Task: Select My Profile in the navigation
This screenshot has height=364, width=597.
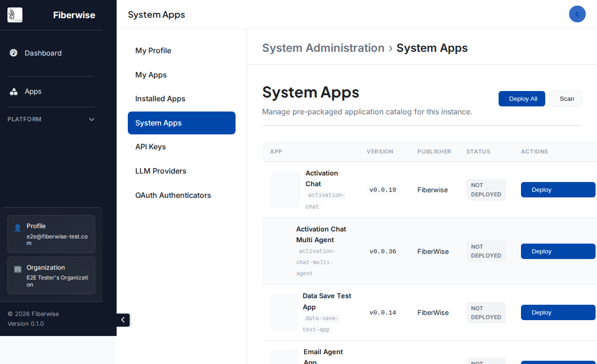Action: (153, 50)
